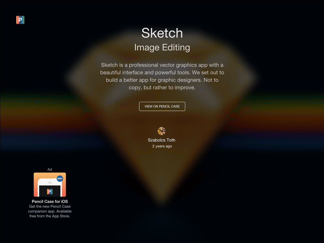This screenshot has height=243, width=324.
Task: Click the blue NEW! badge on ad
Action: pyautogui.click(x=60, y=179)
